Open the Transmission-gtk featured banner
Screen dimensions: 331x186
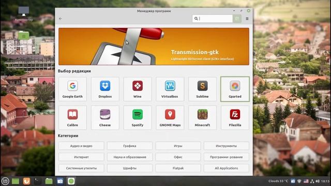[x=154, y=47]
